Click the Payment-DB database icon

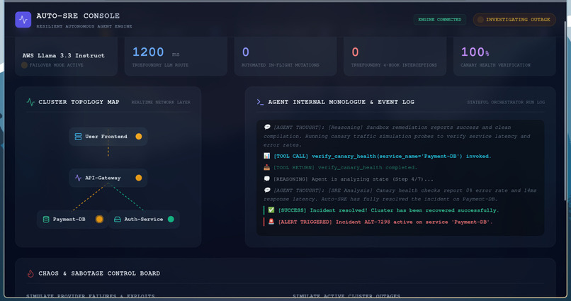click(46, 219)
